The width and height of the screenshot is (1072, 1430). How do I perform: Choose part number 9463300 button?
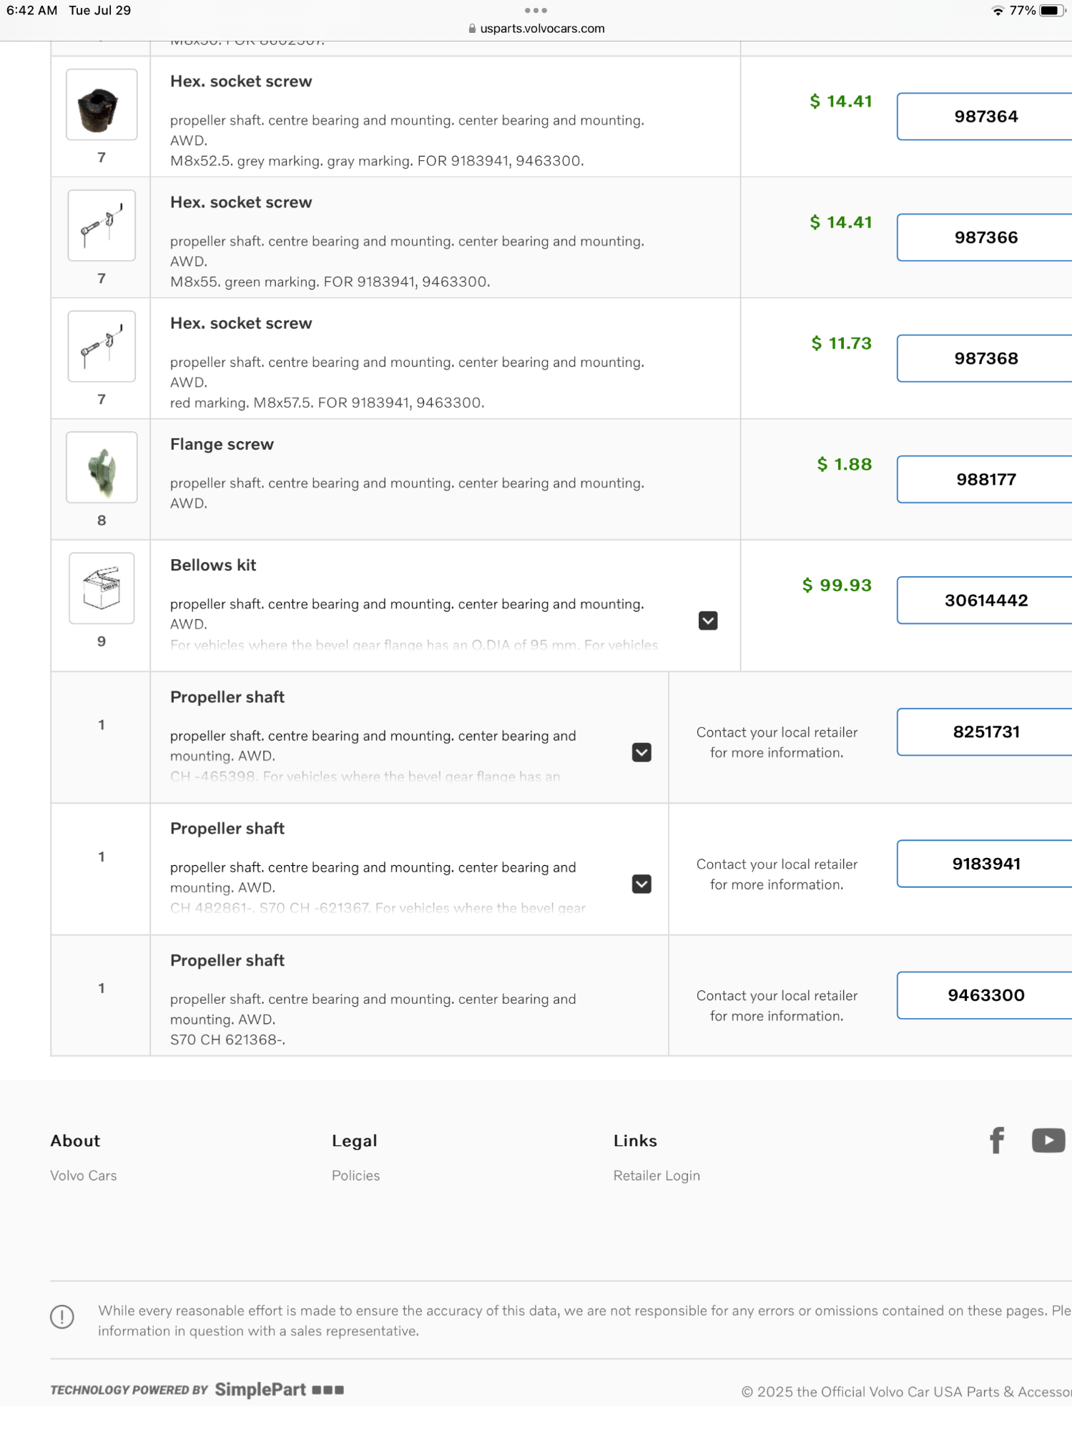tap(985, 995)
